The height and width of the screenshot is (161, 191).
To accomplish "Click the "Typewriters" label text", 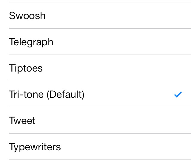I will [x=35, y=147].
